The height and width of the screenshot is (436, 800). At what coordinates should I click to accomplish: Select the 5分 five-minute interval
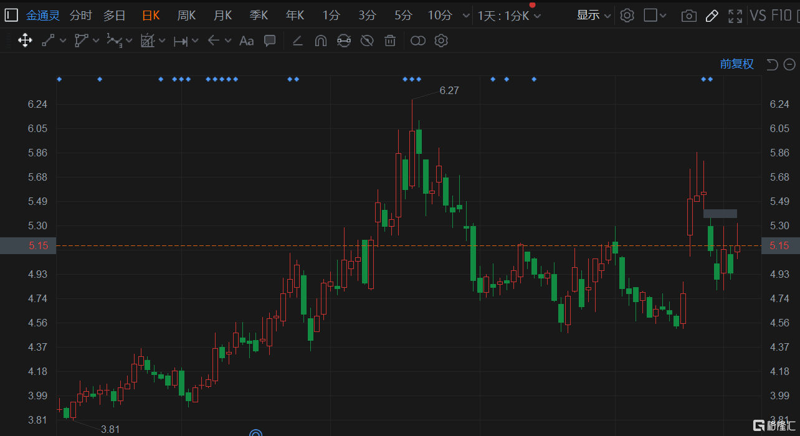pos(404,16)
